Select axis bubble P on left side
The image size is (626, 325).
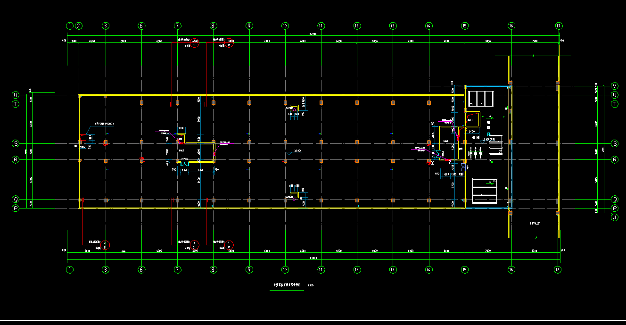coord(16,208)
